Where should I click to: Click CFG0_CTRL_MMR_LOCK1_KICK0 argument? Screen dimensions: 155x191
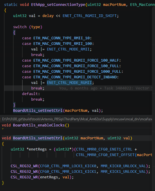point(68,166)
